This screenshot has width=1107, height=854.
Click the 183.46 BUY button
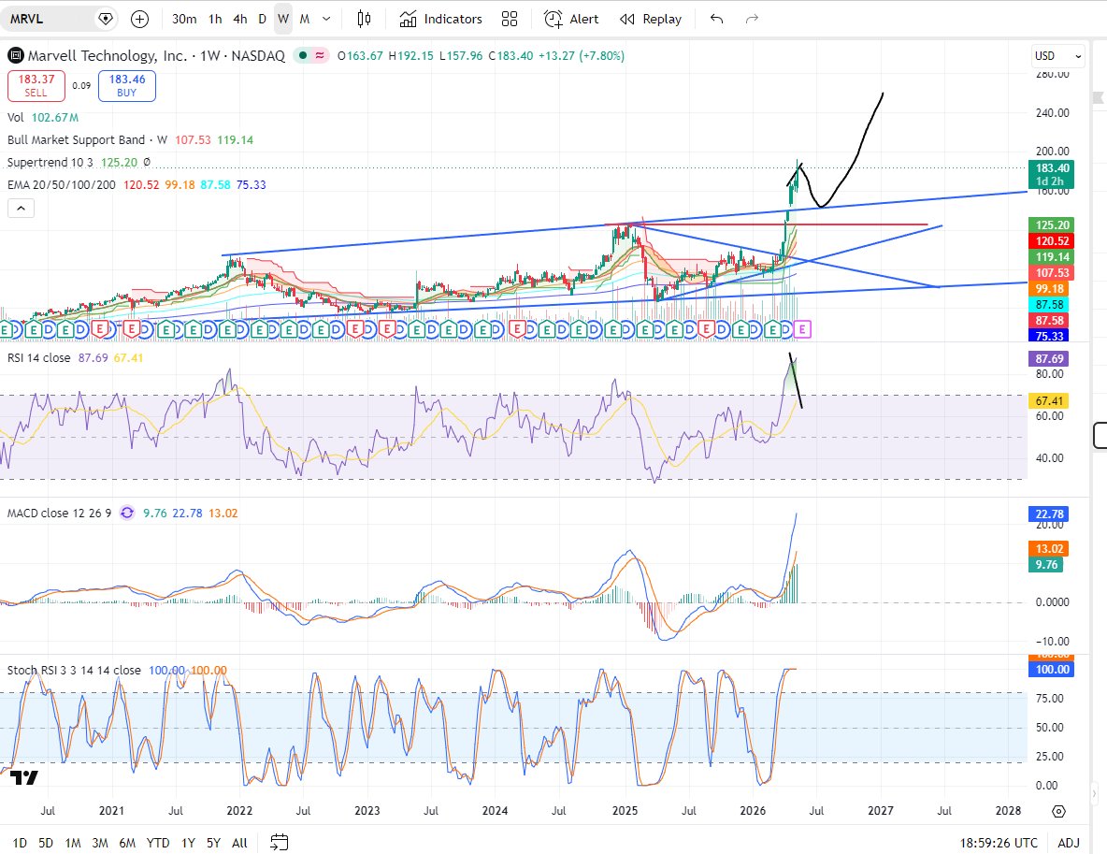[127, 85]
